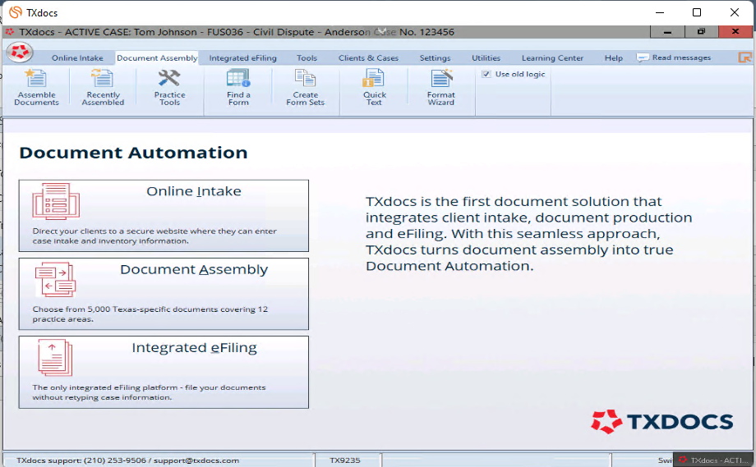This screenshot has width=756, height=467.
Task: Click the Online Intake panel button
Action: pos(164,216)
